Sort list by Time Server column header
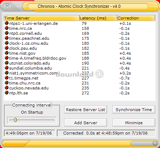Viewport: 160px width, 148px height. point(42,18)
